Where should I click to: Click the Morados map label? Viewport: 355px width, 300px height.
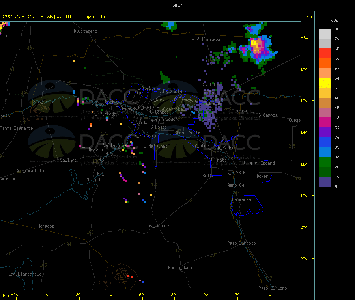46,226
